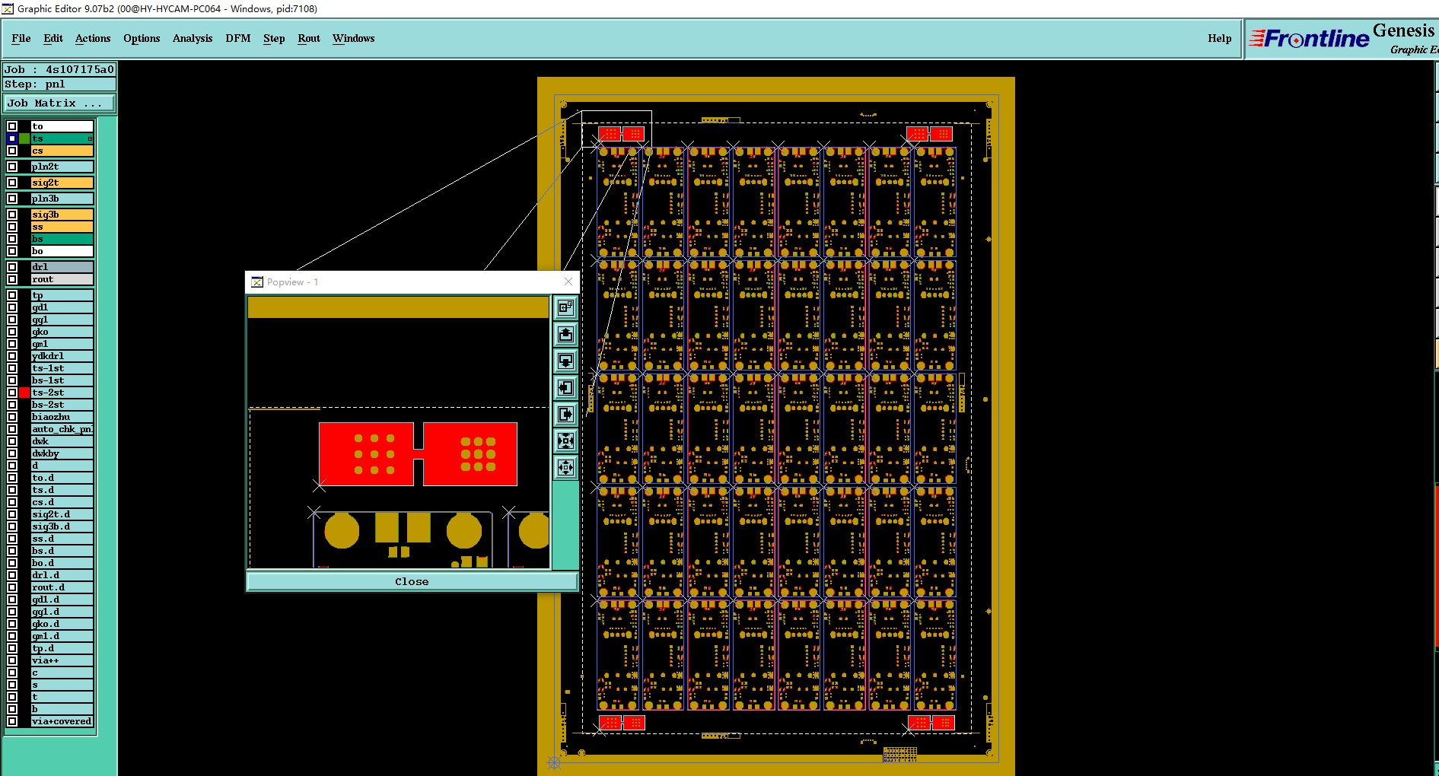This screenshot has height=776, width=1439.
Task: Click the popview pan up icon
Action: pos(565,334)
